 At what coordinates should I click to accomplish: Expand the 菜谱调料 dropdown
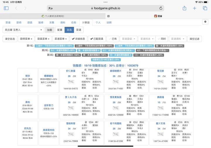coord(178,39)
